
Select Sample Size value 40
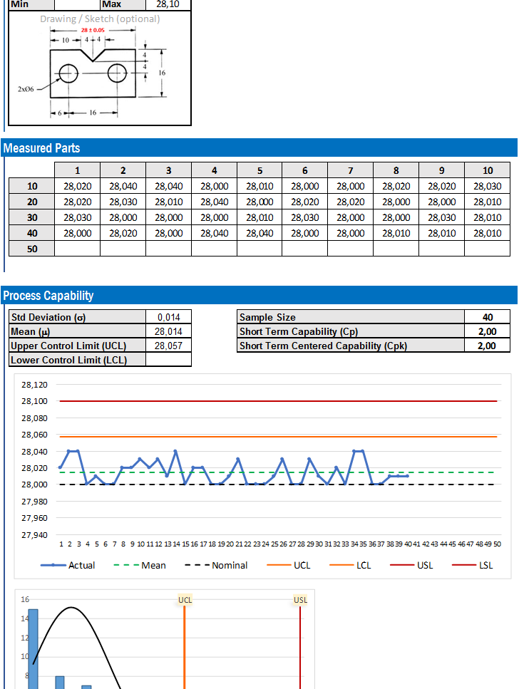(488, 317)
